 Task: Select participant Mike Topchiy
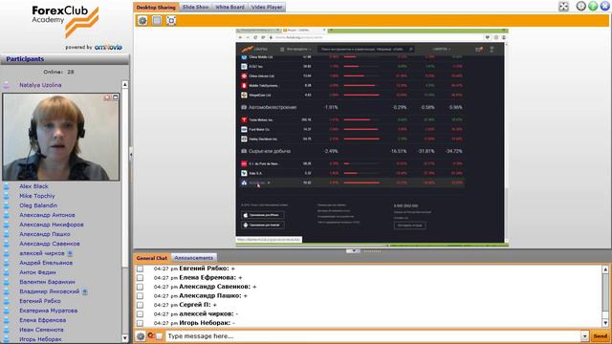click(37, 196)
